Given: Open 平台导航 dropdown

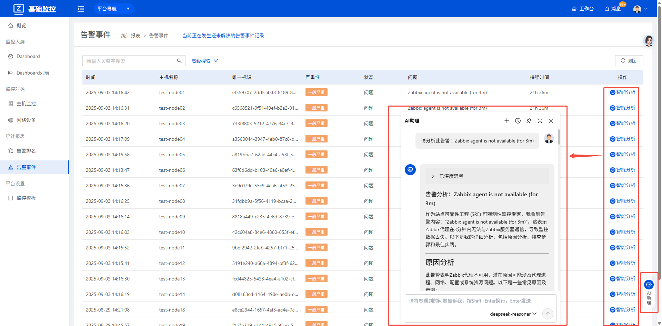Looking at the screenshot, I should click(113, 9).
